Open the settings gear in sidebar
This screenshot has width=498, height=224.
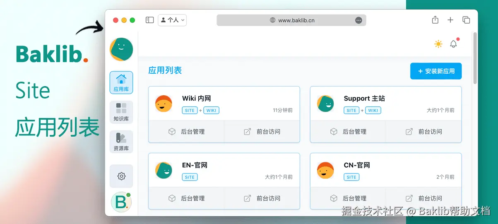point(121,176)
